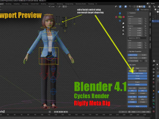
Task: Toggle viewport overlays display
Action: (126, 7)
